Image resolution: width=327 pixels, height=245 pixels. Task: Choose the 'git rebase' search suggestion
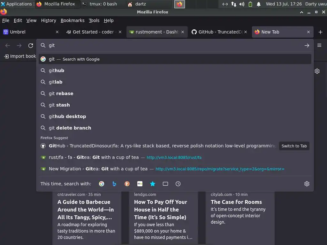(175, 93)
